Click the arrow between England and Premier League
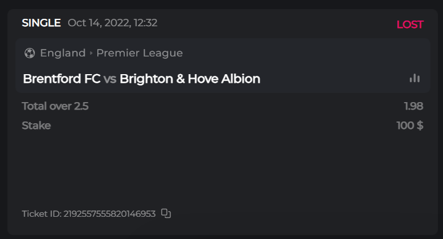 [91, 53]
